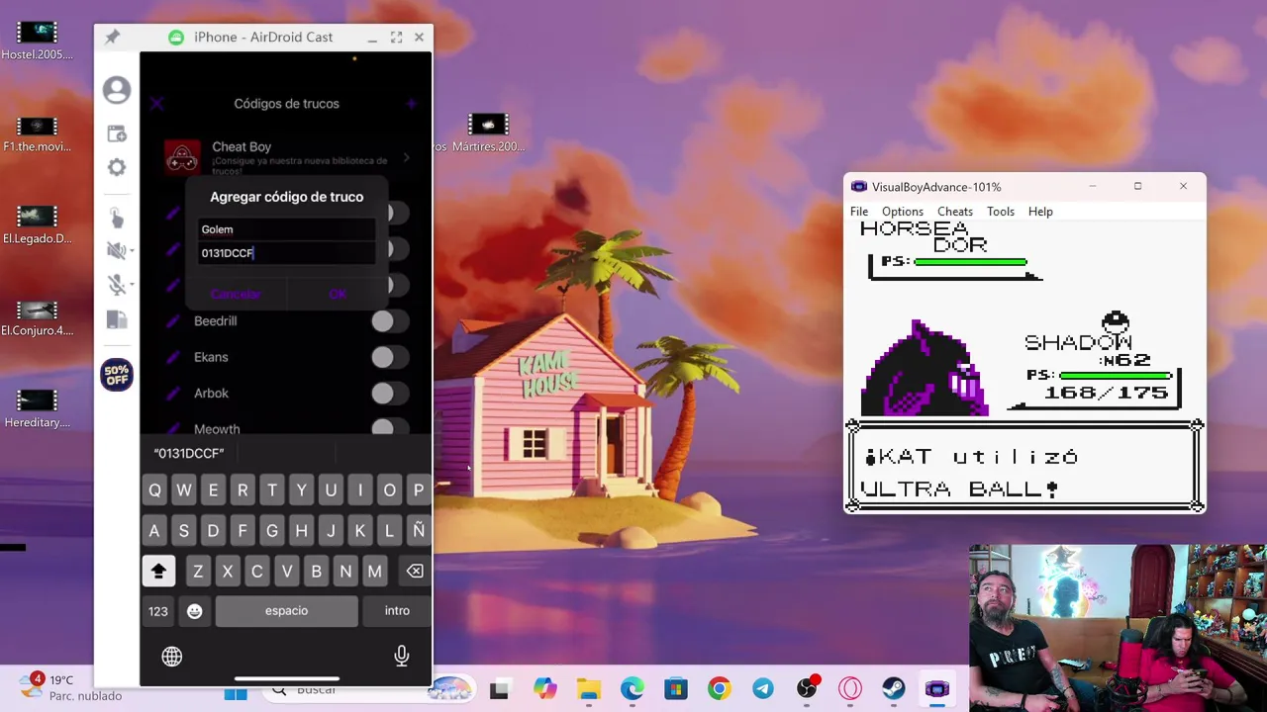
Task: Enable touch control hand icon in AirDroid sidebar
Action: click(x=117, y=218)
